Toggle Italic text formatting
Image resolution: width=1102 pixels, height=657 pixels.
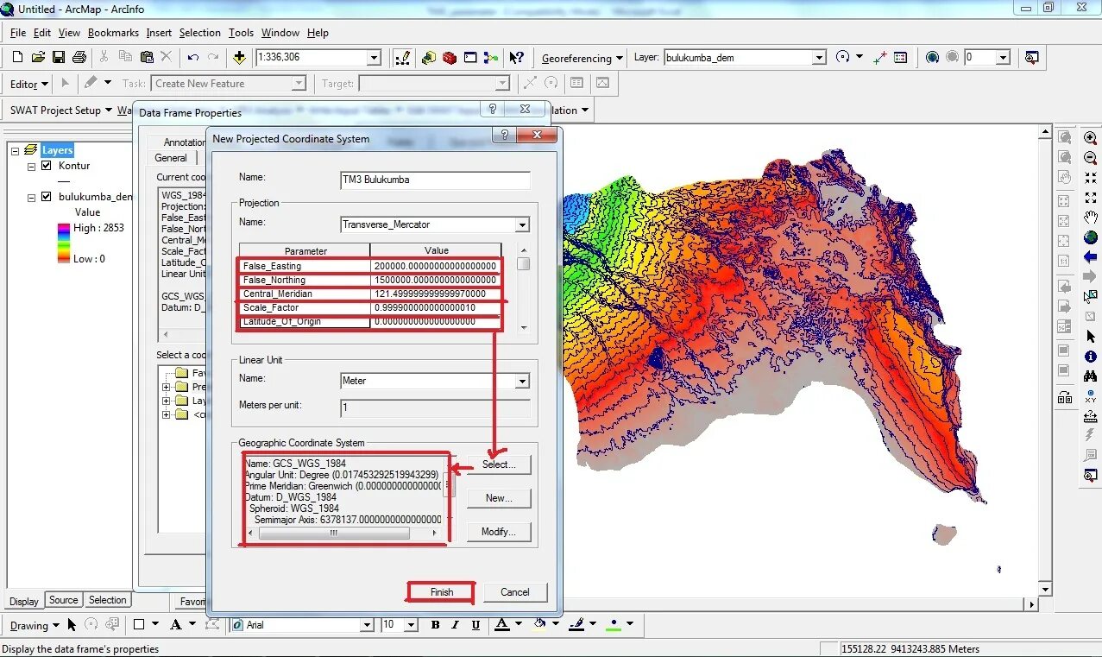(x=455, y=625)
